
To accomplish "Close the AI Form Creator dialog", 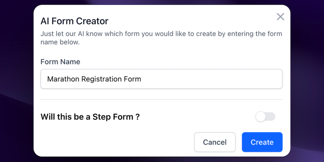I will point(280,17).
